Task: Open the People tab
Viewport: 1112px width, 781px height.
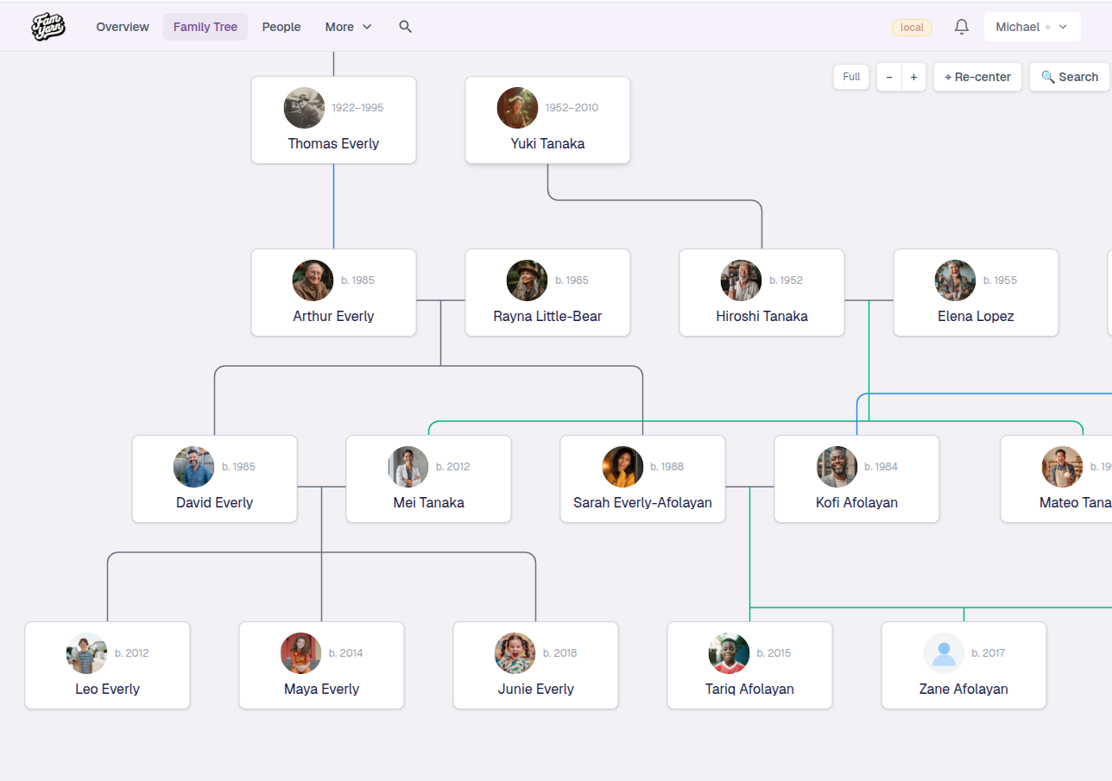Action: (x=281, y=27)
